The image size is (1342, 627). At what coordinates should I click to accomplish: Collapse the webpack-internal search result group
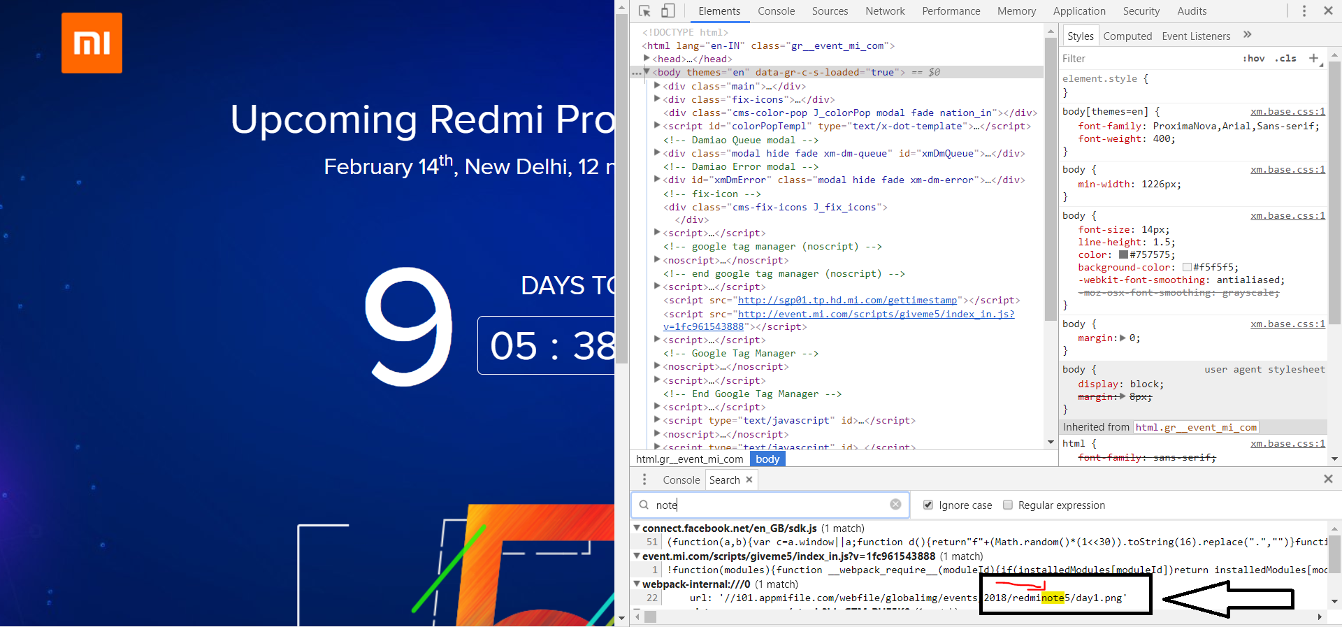[637, 584]
